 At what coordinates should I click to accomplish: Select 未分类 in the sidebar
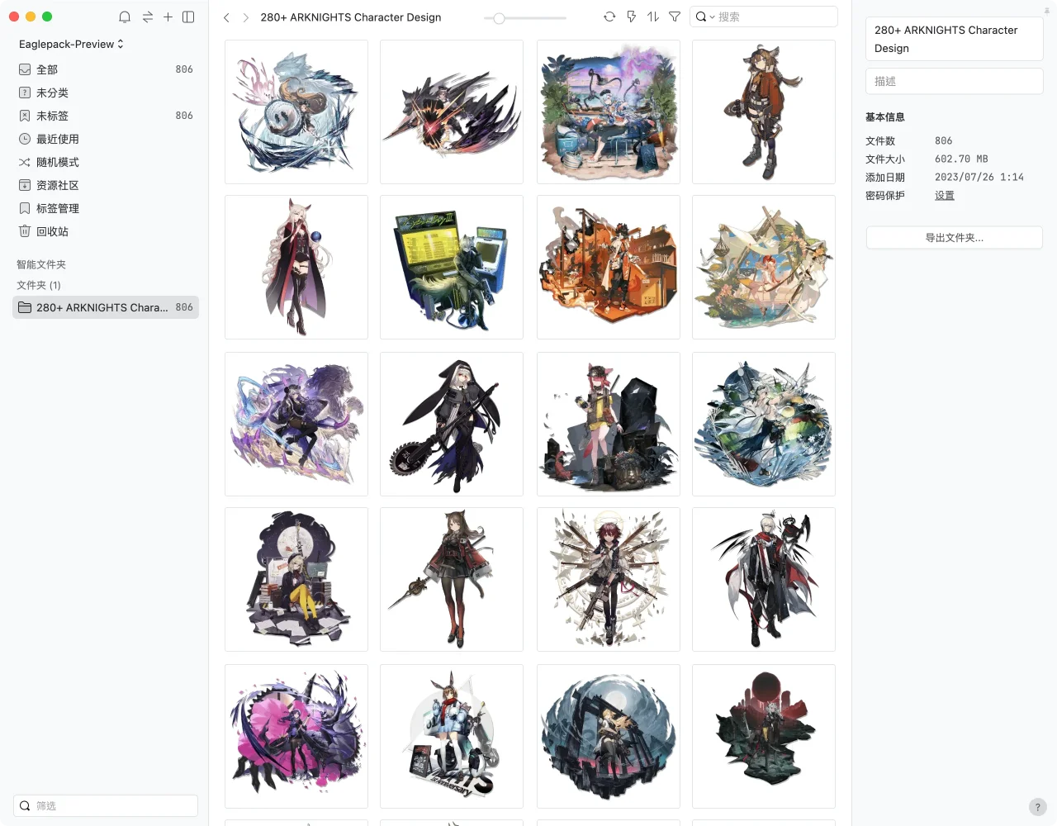(105, 93)
